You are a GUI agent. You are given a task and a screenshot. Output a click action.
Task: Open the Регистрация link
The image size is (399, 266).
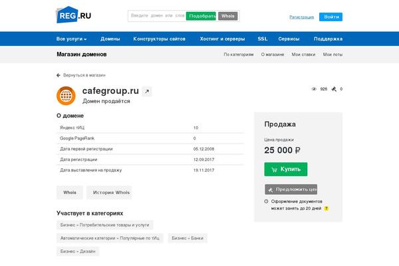coord(301,17)
